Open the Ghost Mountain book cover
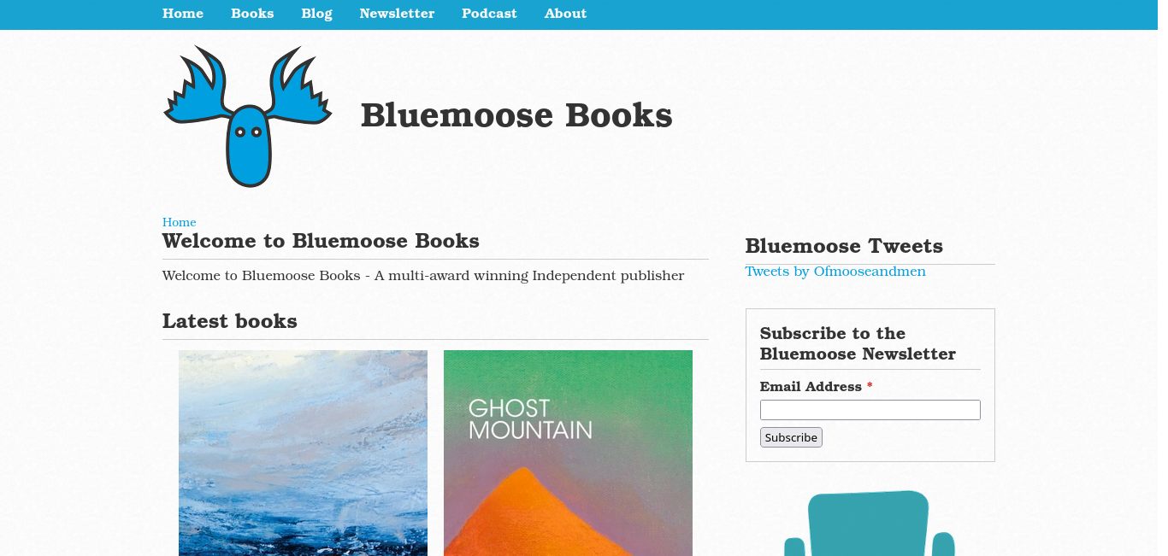 pyautogui.click(x=568, y=453)
